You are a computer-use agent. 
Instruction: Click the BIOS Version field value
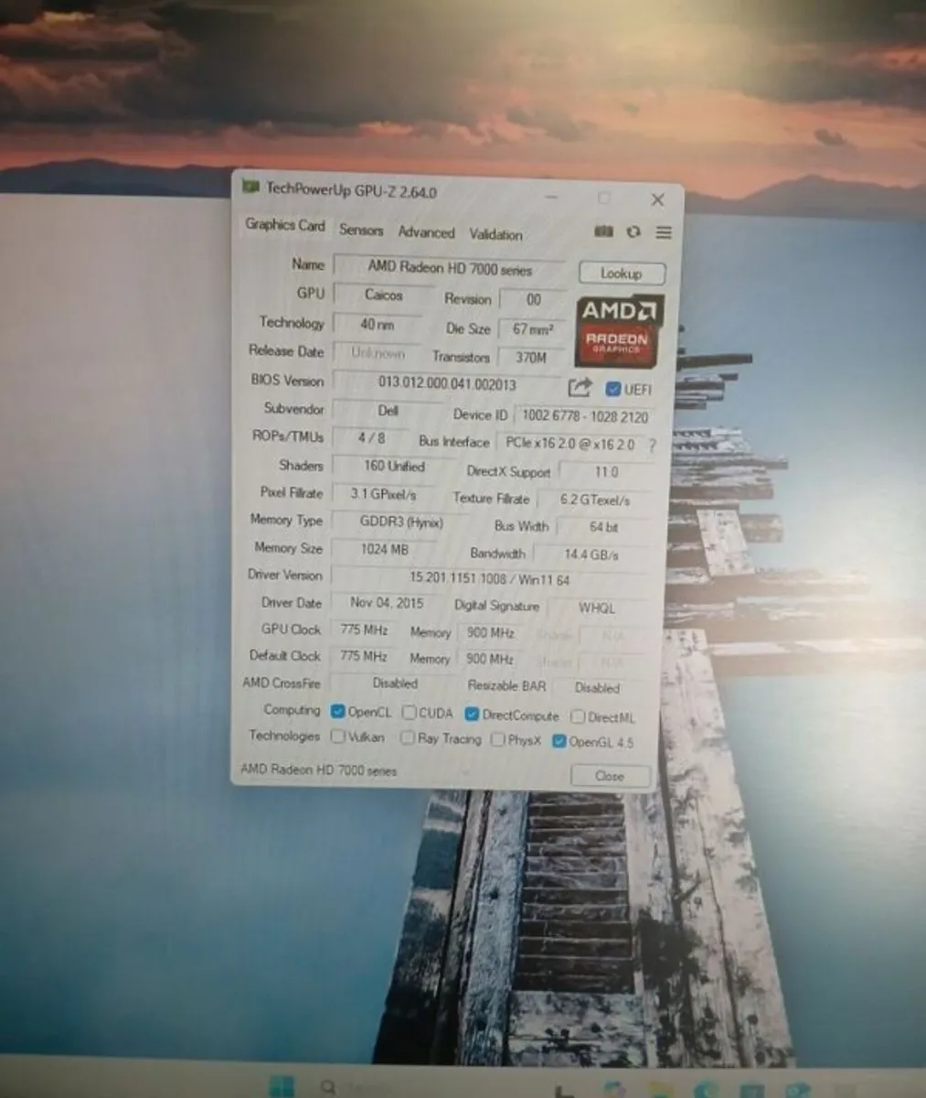tap(447, 383)
